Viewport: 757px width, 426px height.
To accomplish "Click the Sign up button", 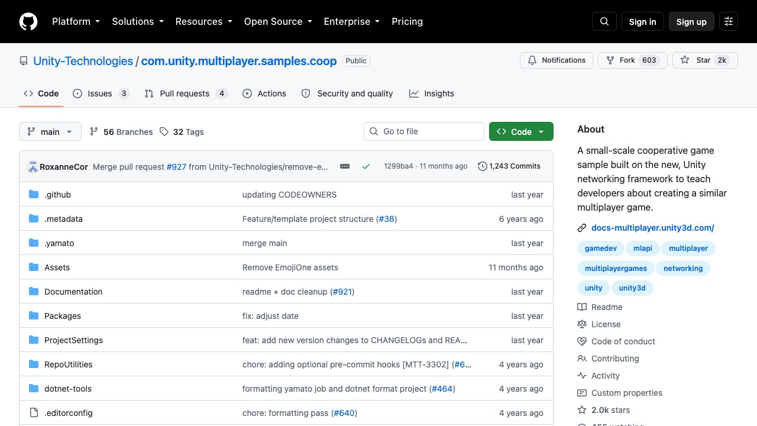I will pyautogui.click(x=691, y=21).
